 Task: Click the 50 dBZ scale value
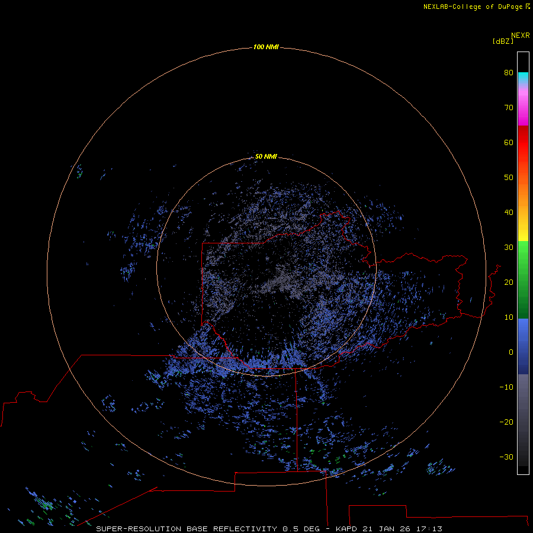pos(509,177)
